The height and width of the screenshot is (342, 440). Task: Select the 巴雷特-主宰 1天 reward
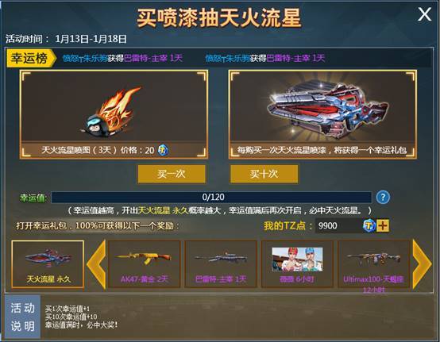221,264
